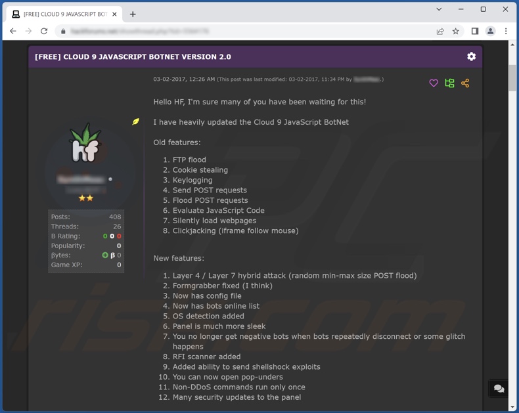
Task: Click the Game XP value 0
Action: [x=119, y=265]
